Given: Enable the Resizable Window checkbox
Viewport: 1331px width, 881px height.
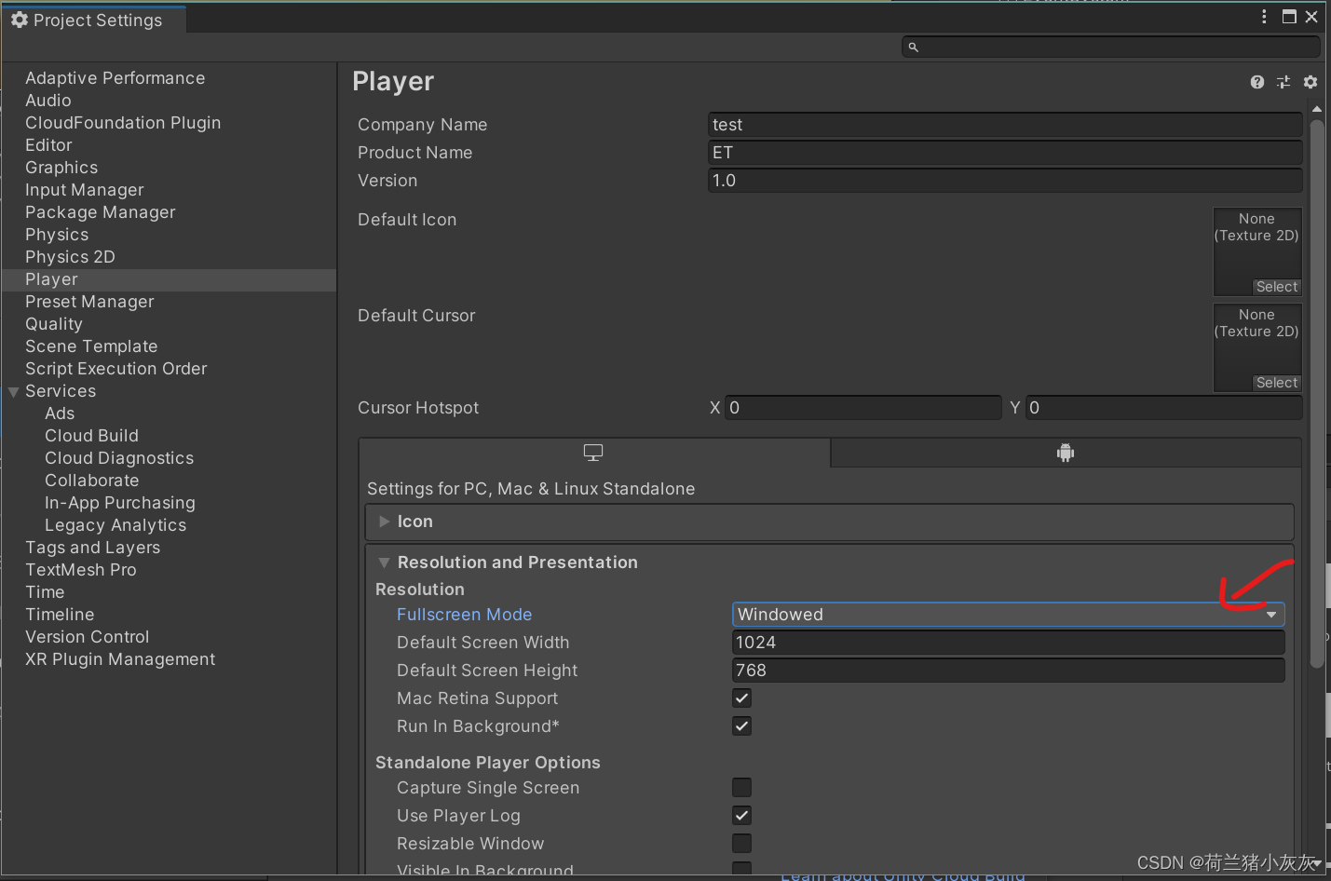Looking at the screenshot, I should tap(741, 844).
